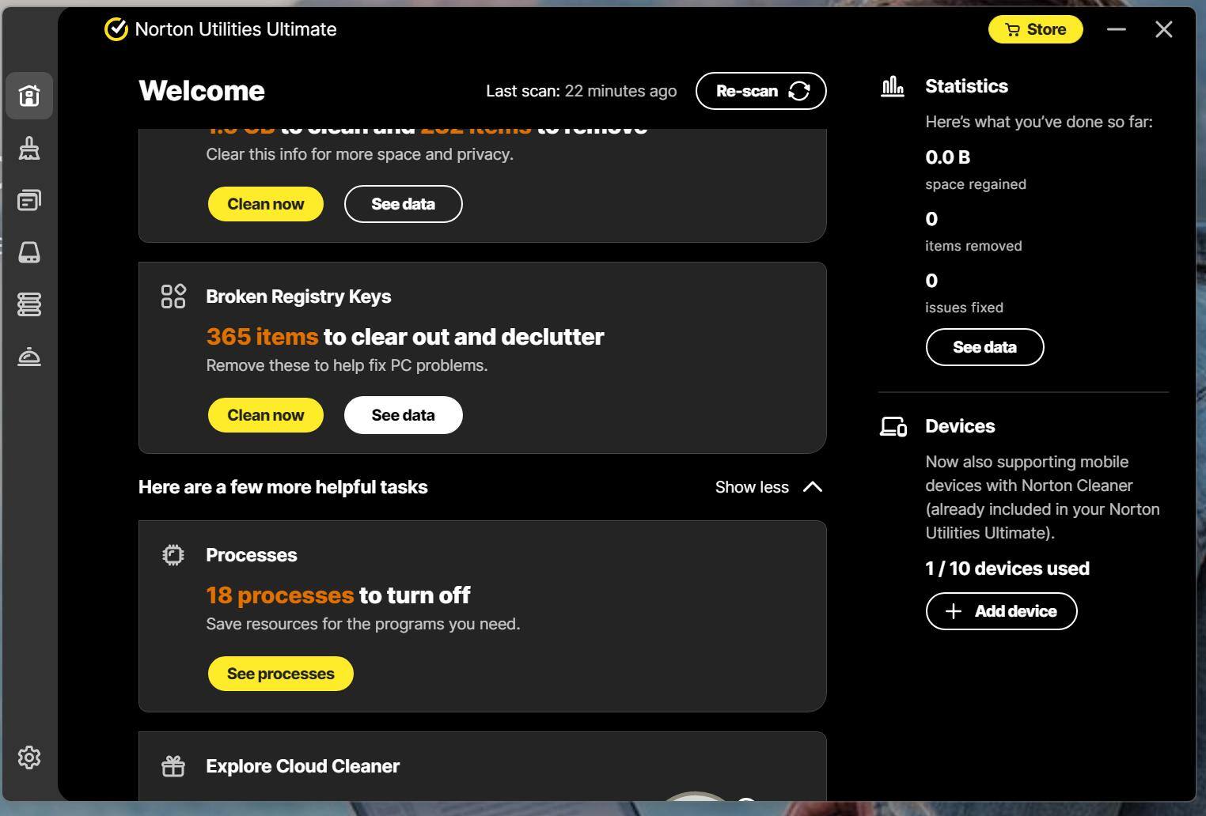Image resolution: width=1206 pixels, height=816 pixels.
Task: Click the Re-scan button
Action: click(760, 91)
